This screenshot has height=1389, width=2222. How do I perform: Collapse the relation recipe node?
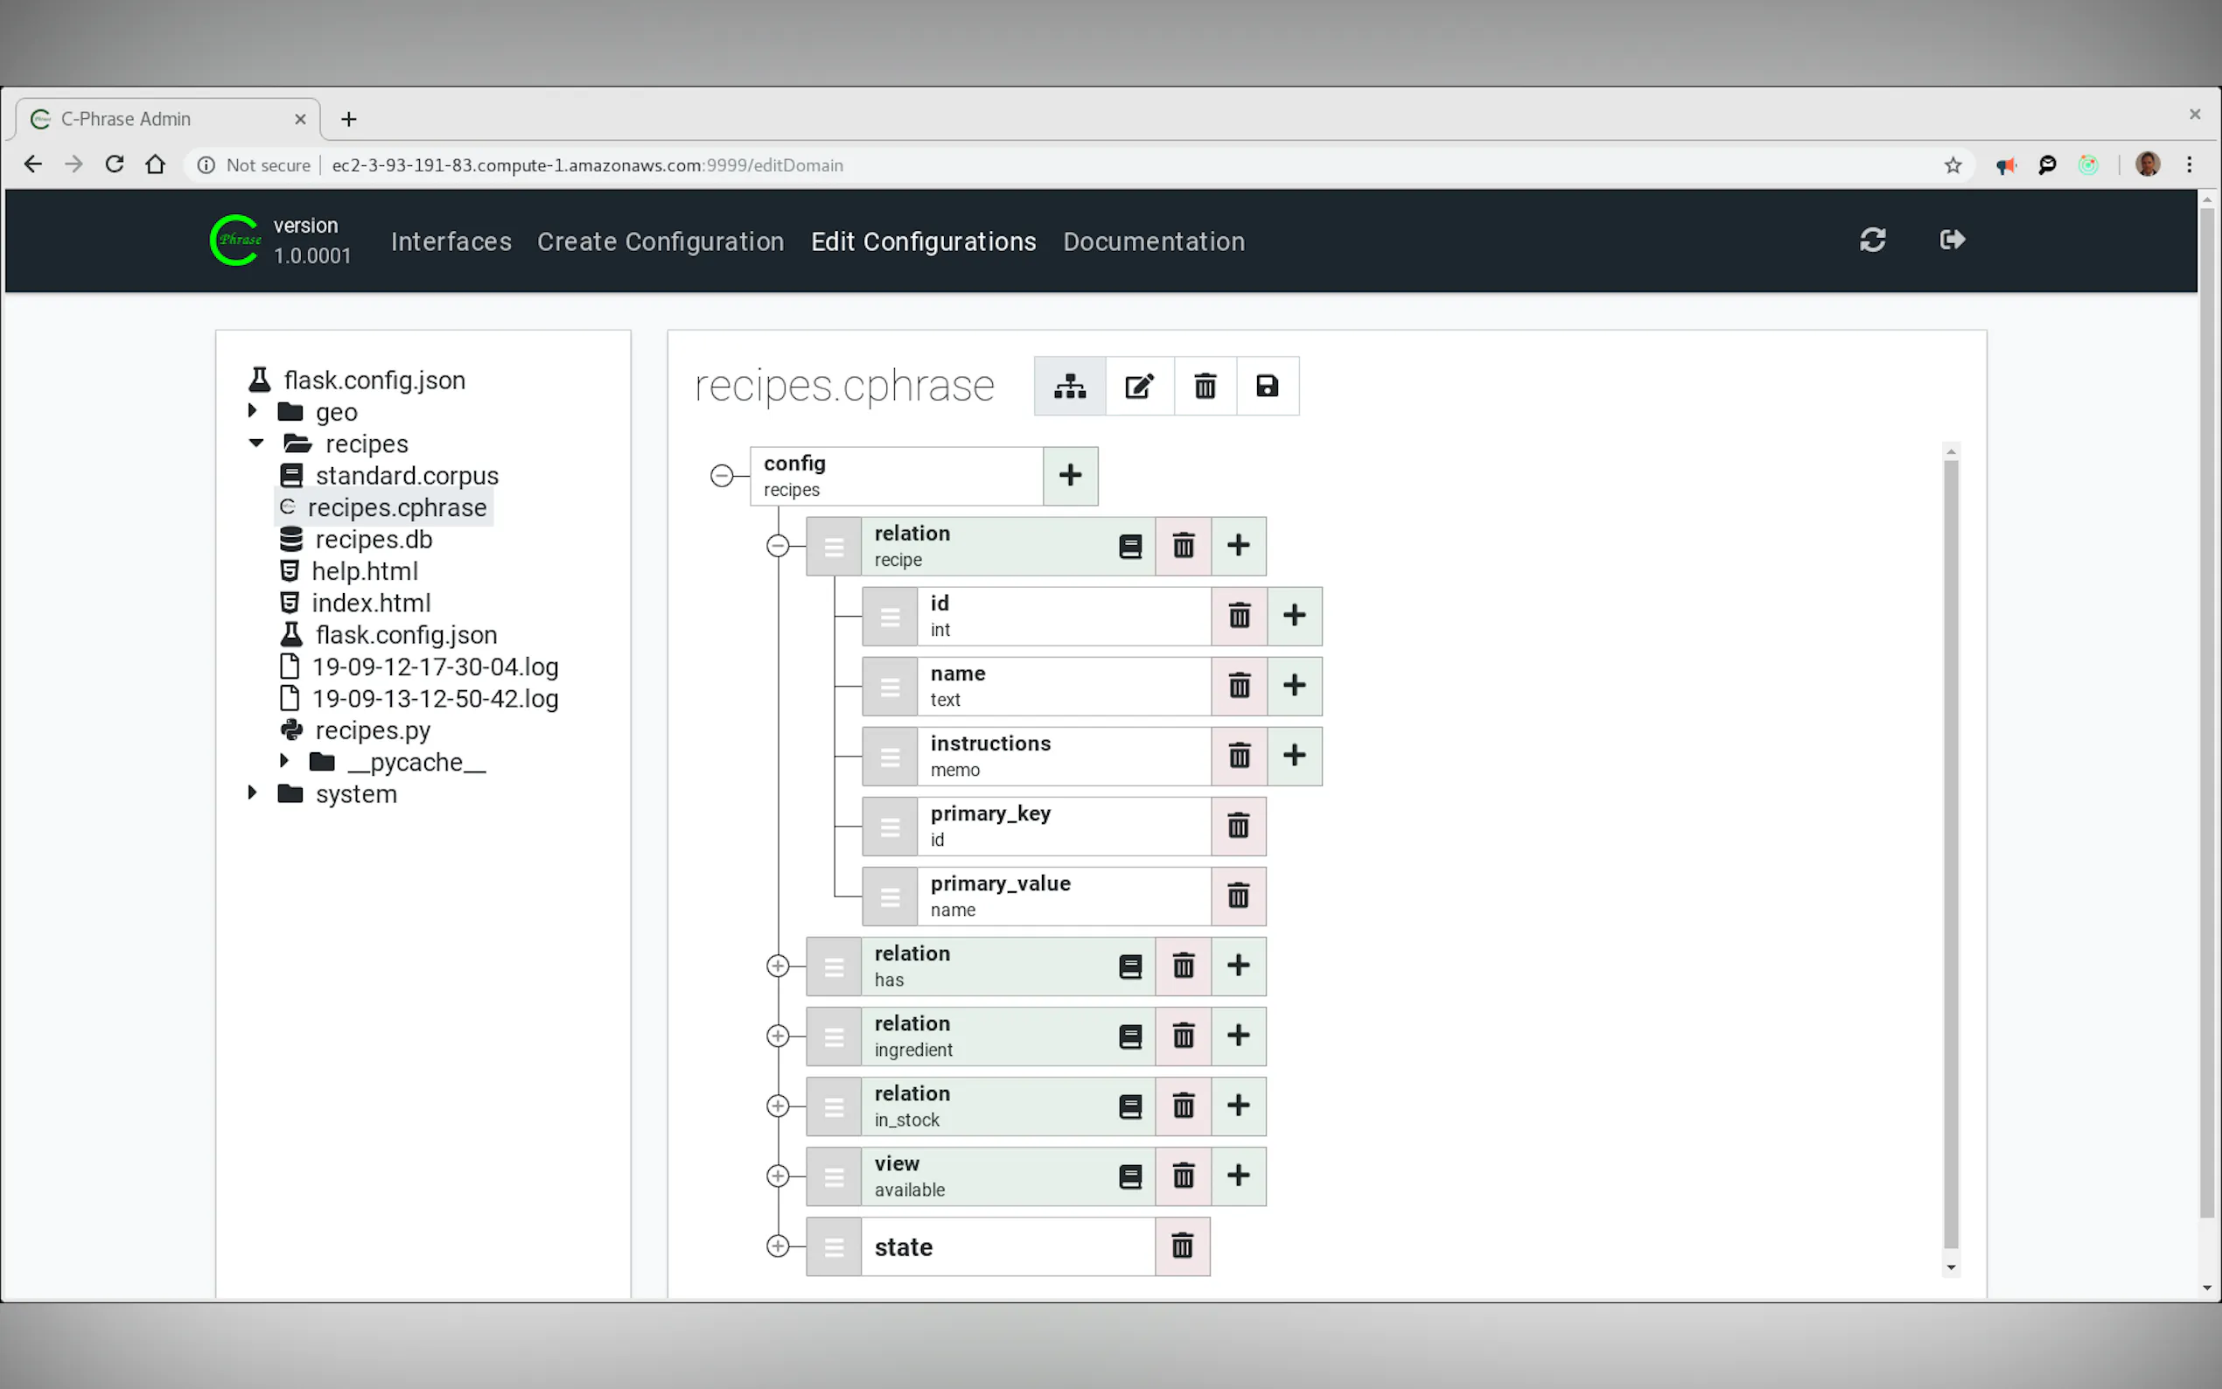[777, 546]
